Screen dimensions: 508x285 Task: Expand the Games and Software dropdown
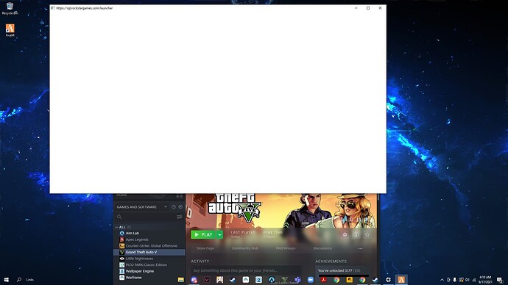point(166,207)
